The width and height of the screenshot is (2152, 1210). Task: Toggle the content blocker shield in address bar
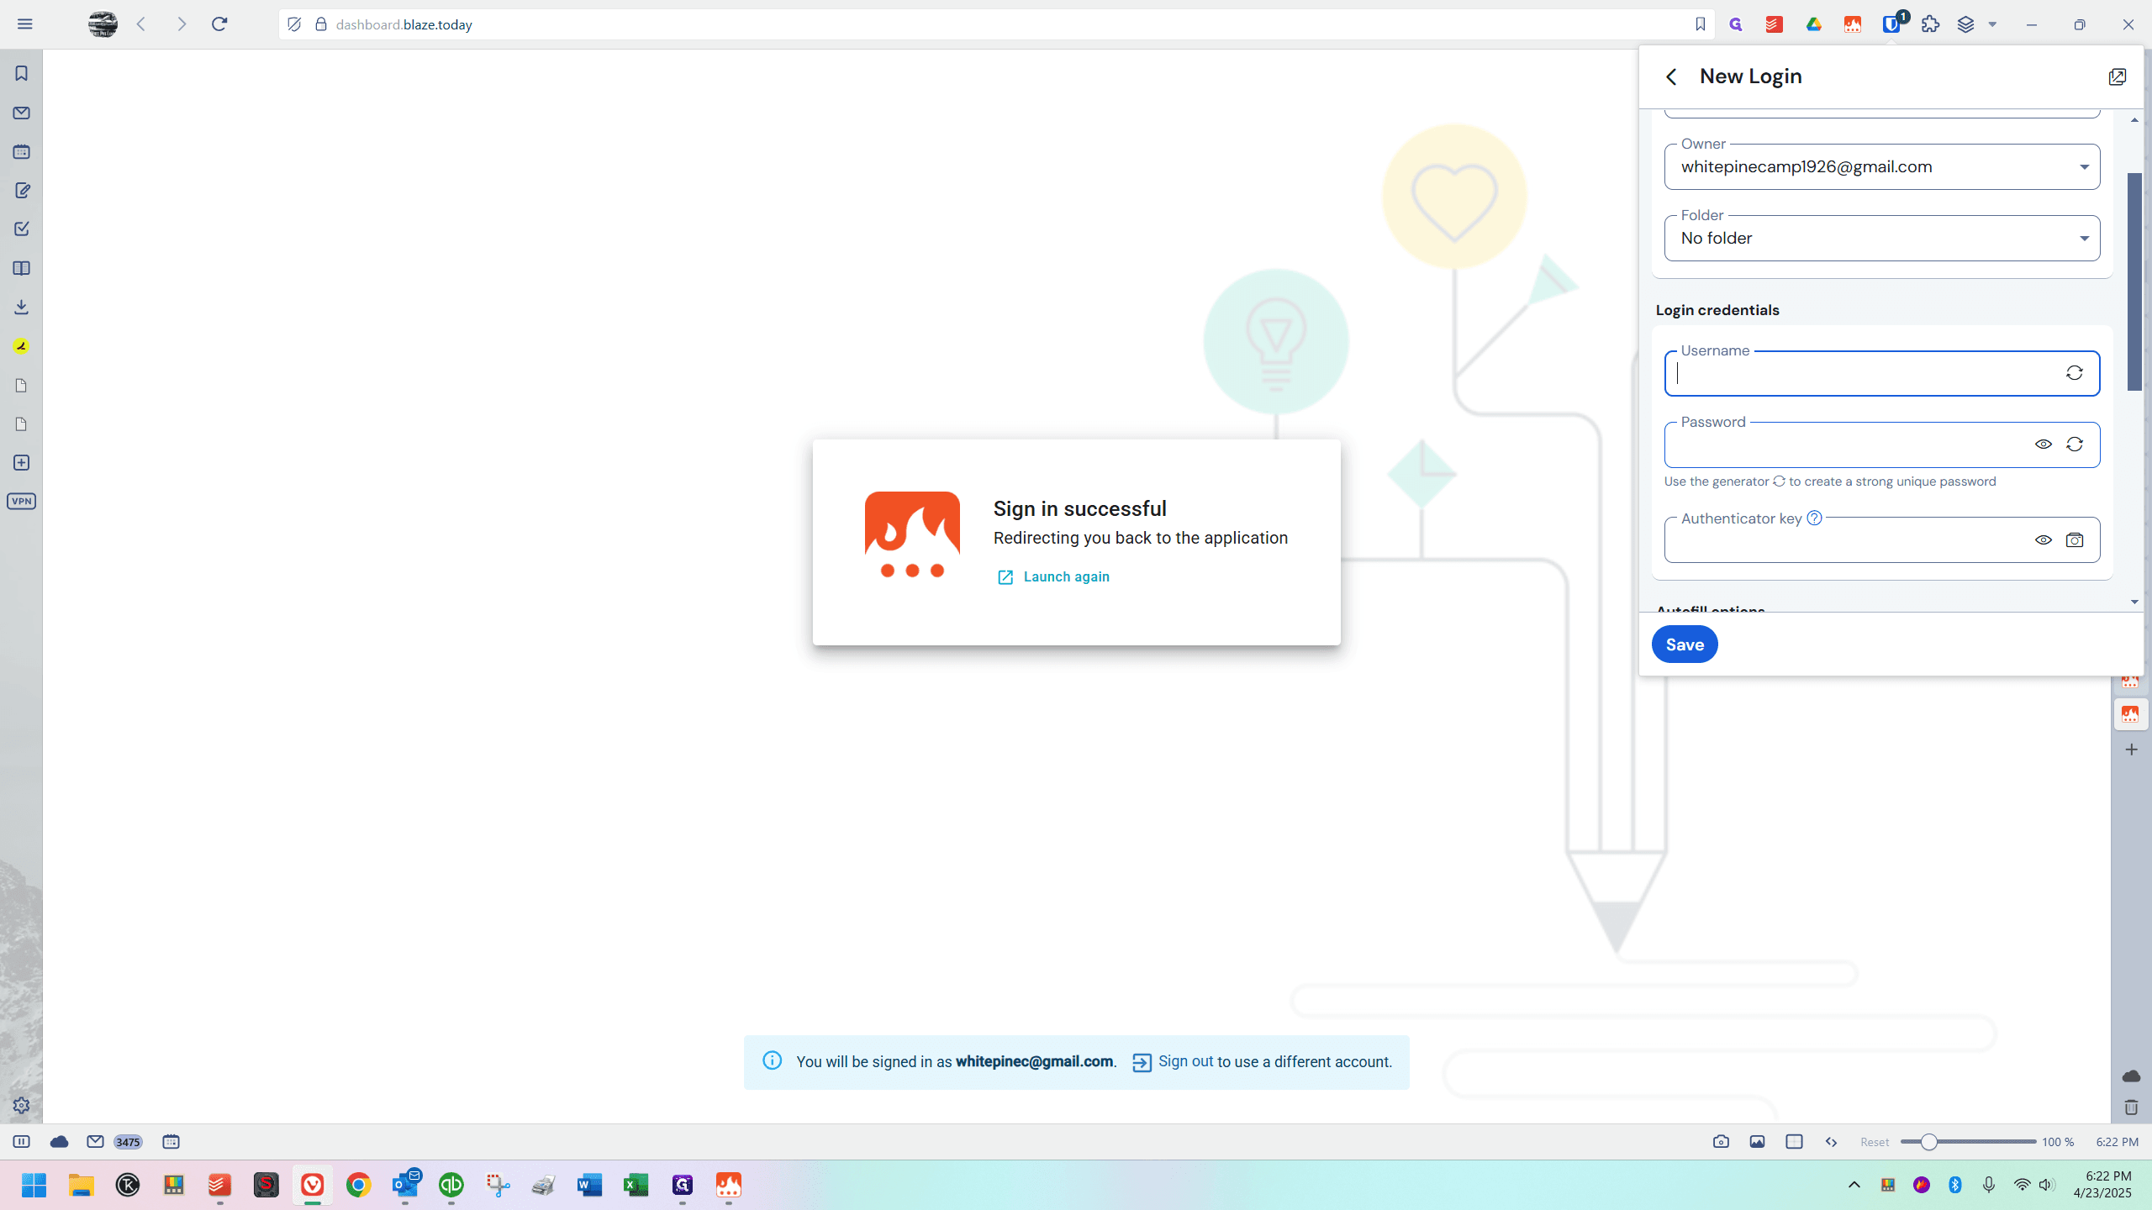[x=294, y=24]
